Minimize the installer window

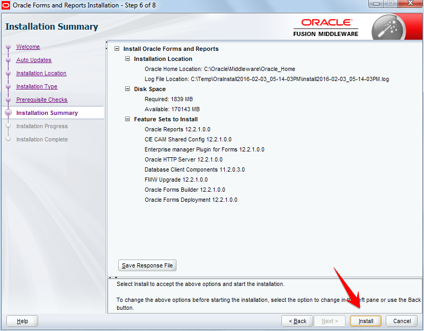point(376,4)
